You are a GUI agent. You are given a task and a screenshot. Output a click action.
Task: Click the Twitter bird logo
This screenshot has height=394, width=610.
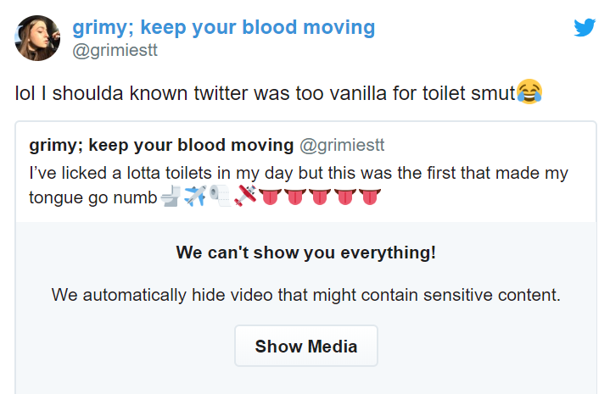585,27
